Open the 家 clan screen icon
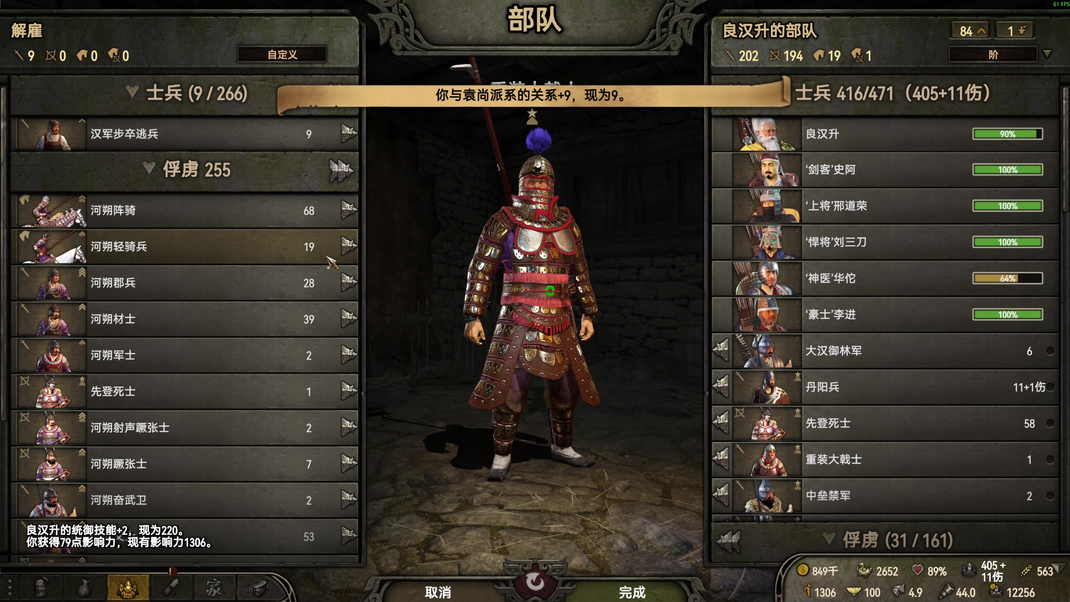 point(214,588)
